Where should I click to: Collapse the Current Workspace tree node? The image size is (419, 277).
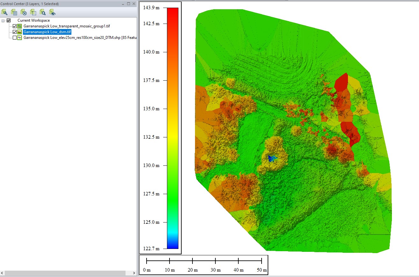(3, 20)
